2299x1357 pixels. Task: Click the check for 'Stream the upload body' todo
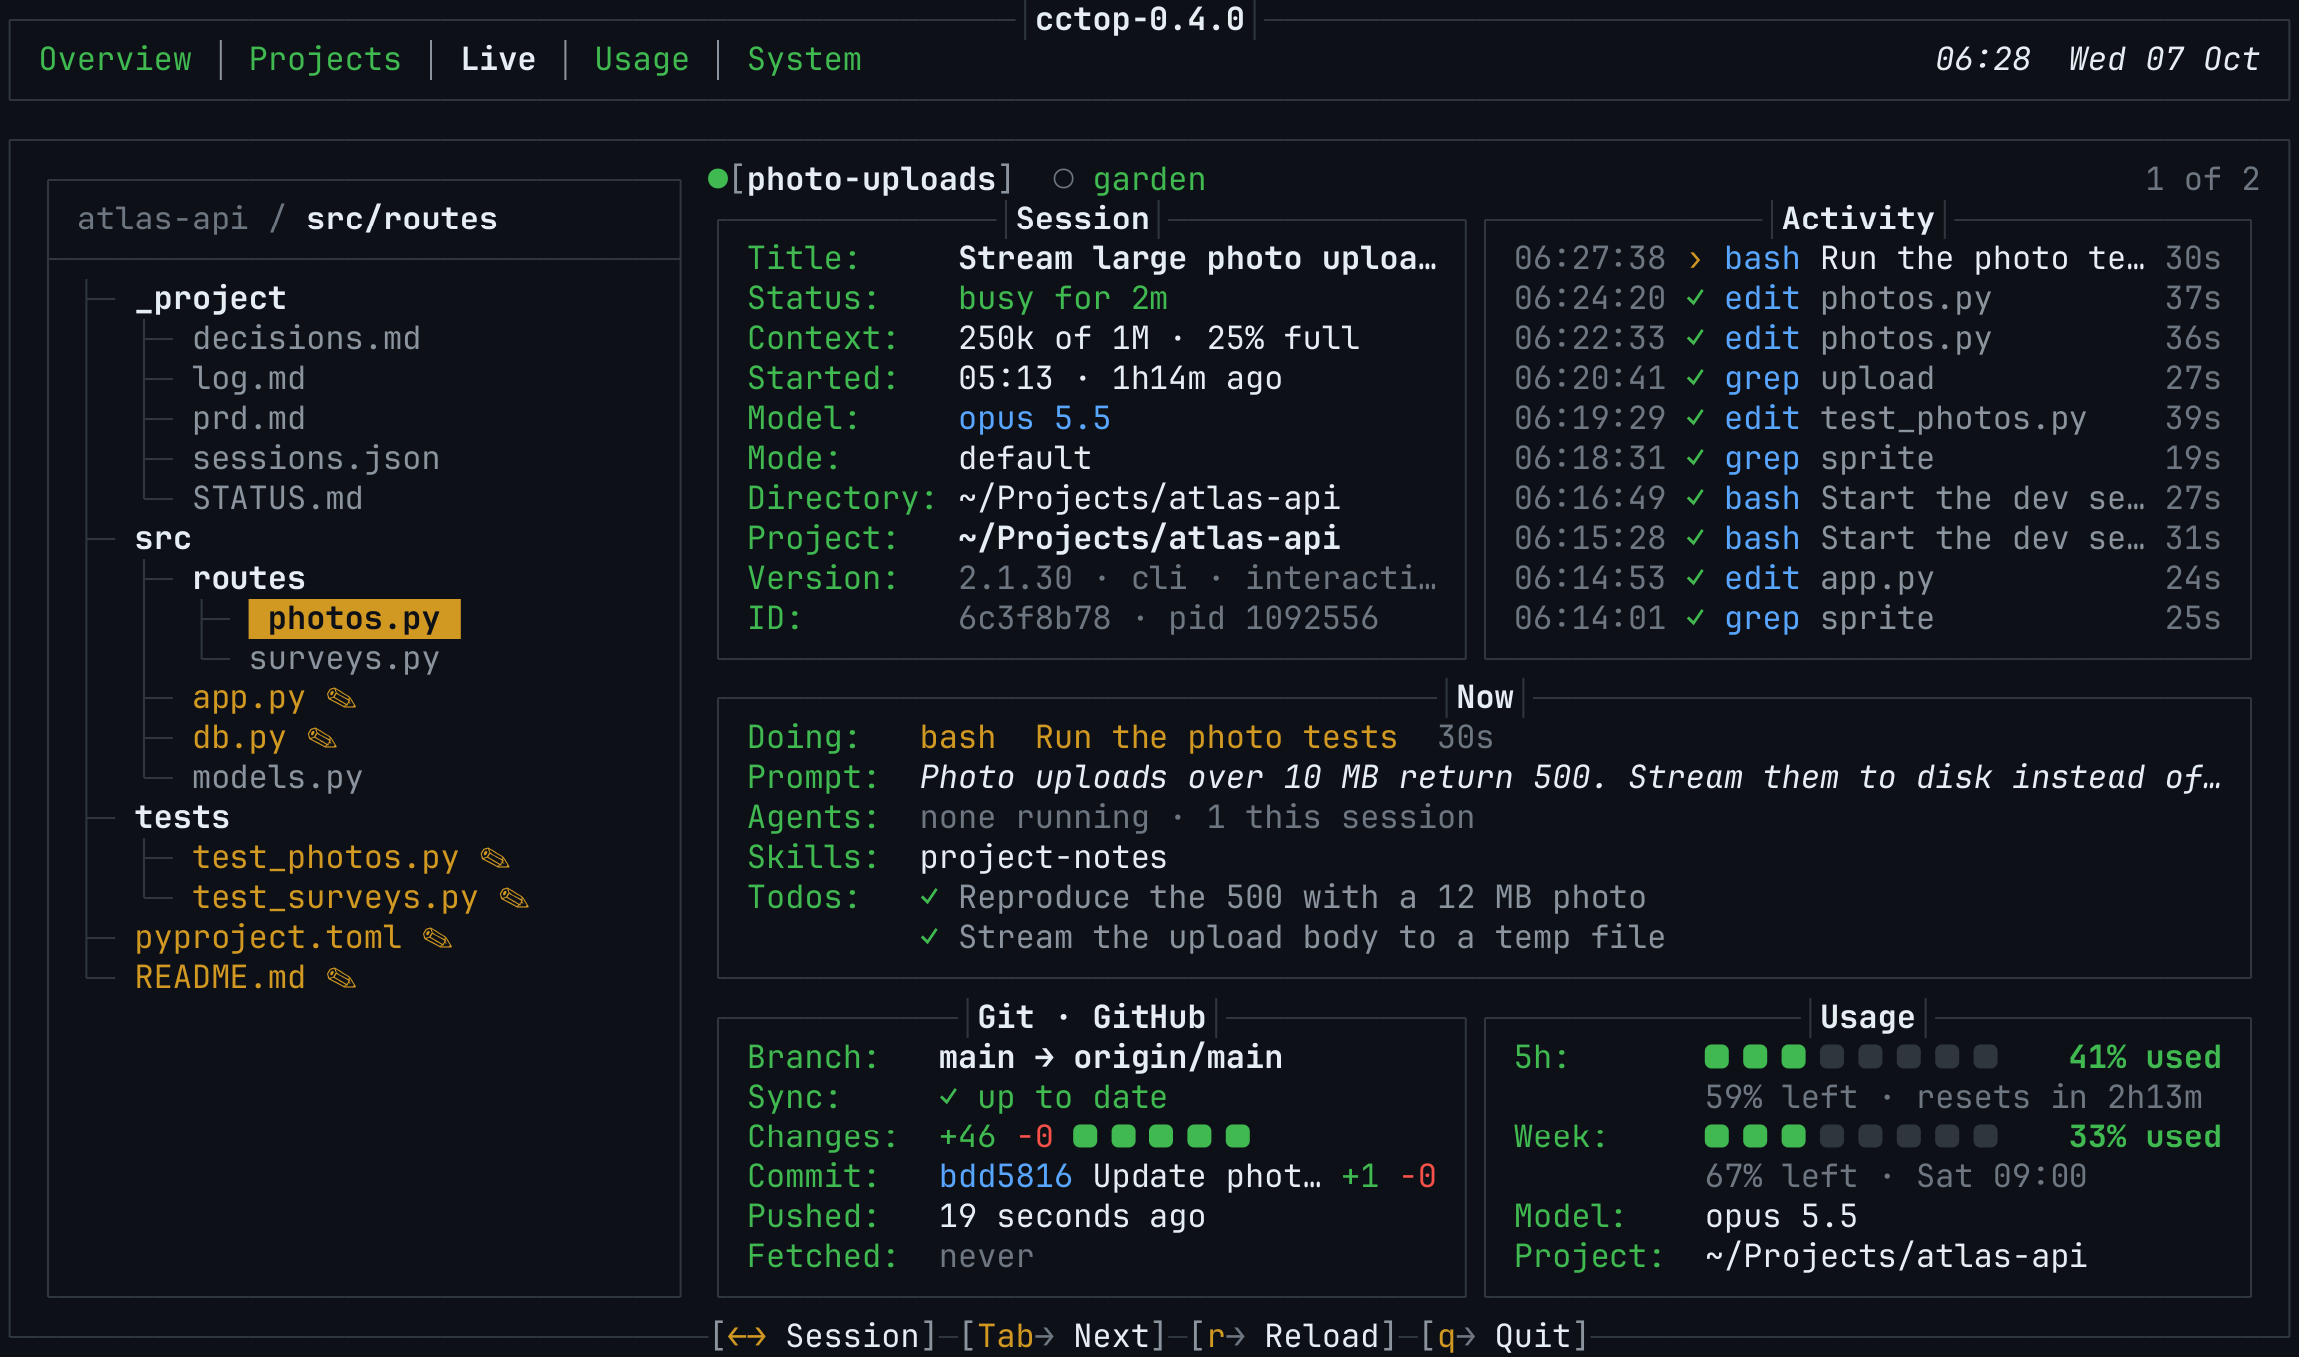pyautogui.click(x=929, y=938)
